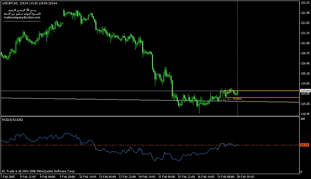Click the 118.95 price scale value

point(305,114)
